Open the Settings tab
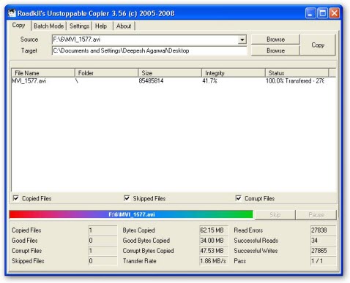 pyautogui.click(x=79, y=26)
